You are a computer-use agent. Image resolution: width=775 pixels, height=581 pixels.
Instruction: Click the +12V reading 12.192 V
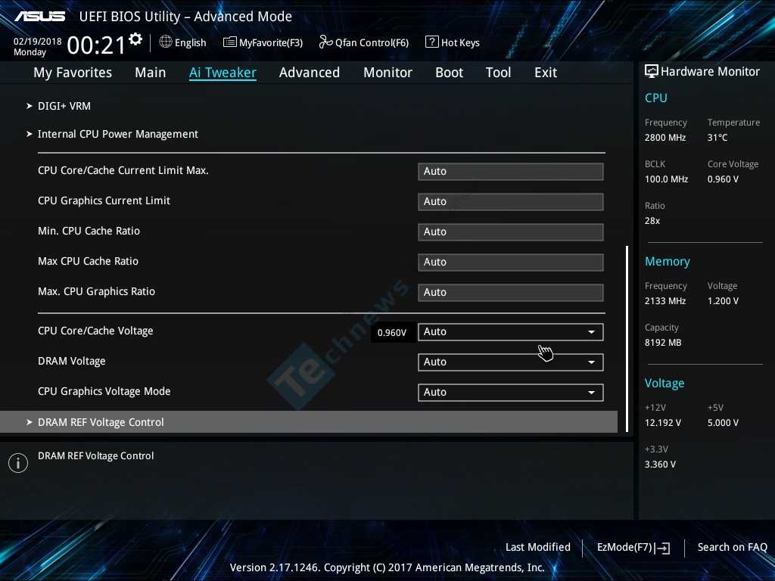tap(663, 423)
